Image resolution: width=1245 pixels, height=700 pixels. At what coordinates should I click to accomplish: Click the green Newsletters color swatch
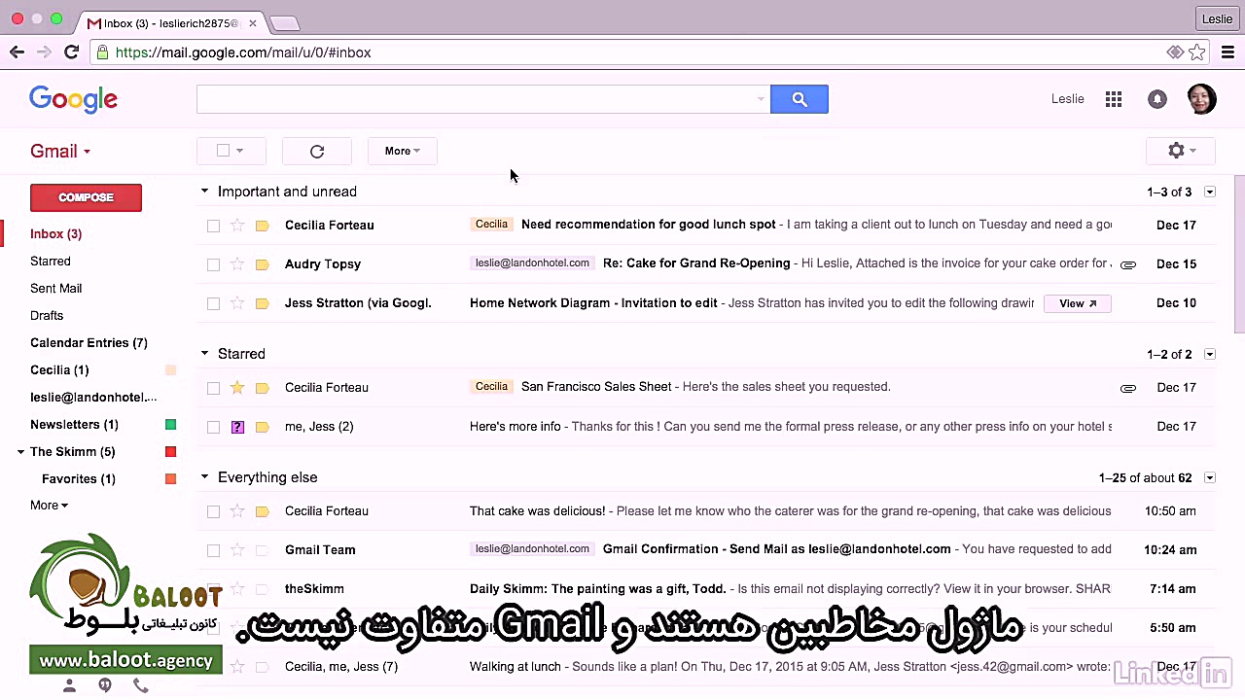[171, 425]
